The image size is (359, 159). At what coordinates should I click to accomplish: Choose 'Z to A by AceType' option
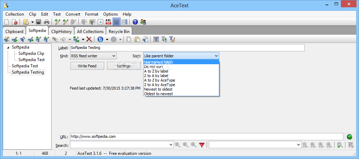[x=181, y=85]
